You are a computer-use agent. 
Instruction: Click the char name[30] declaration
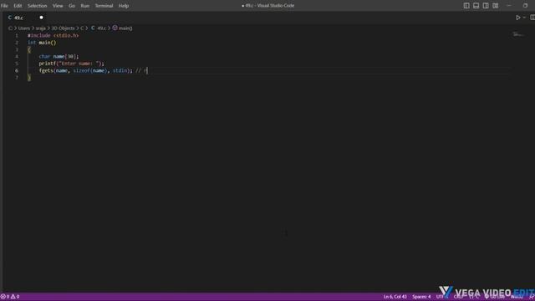(59, 57)
